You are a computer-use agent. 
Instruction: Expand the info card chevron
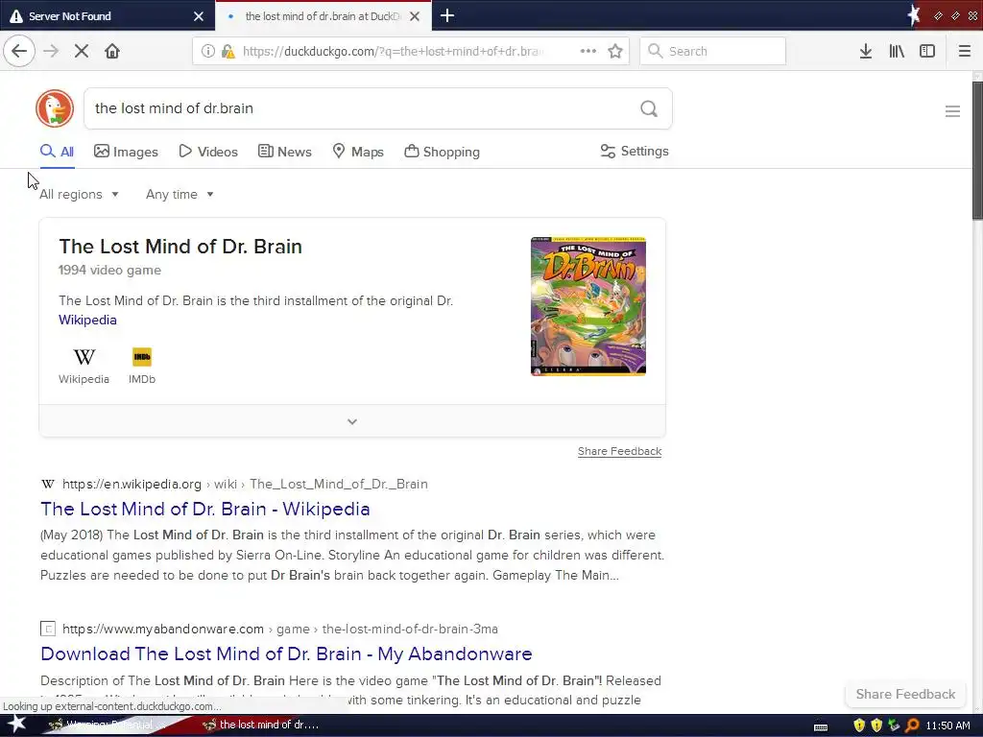[x=352, y=421]
